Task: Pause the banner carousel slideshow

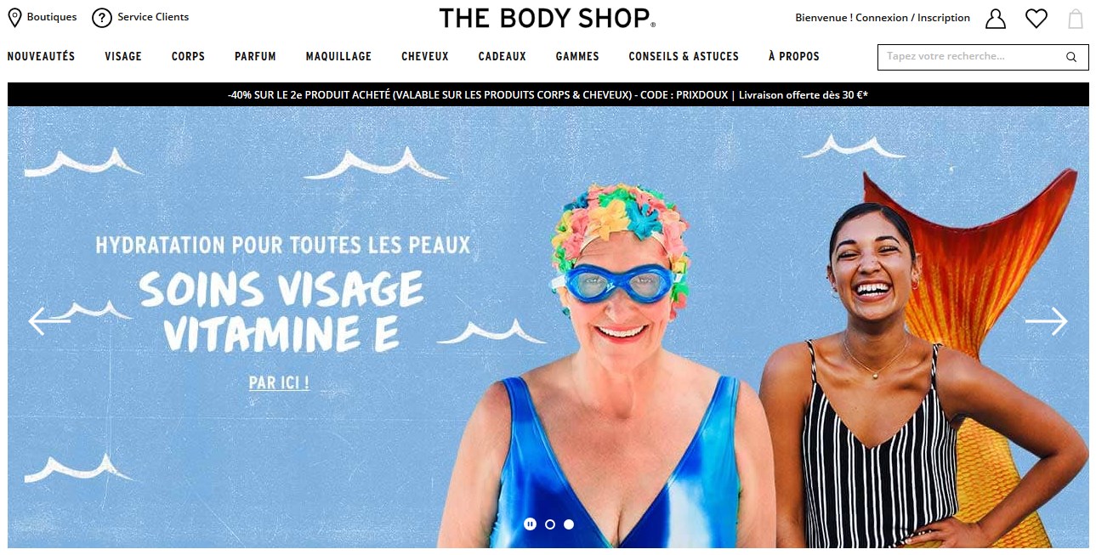Action: pos(530,524)
